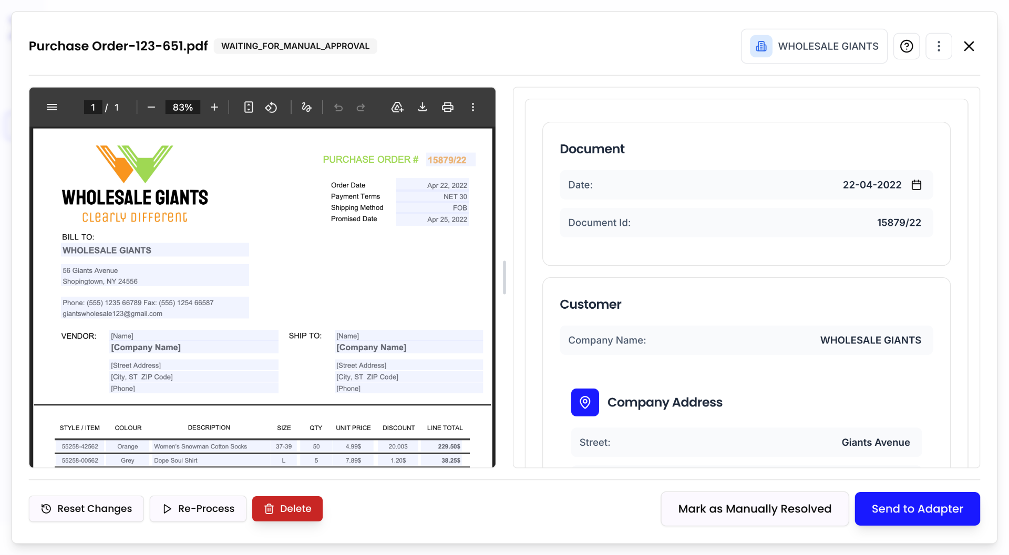Screen dimensions: 1009x555
Task: Click the Company Address location pin icon
Action: pyautogui.click(x=585, y=402)
